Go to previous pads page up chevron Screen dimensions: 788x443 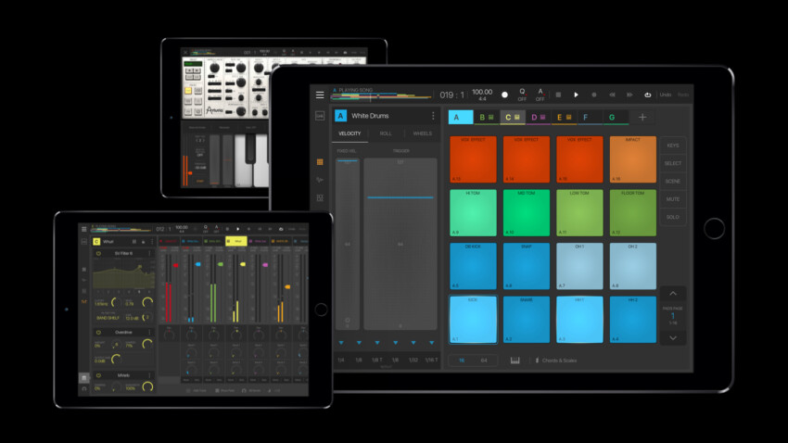click(x=673, y=294)
